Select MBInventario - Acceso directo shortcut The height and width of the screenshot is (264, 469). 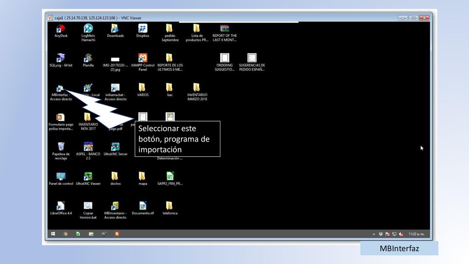tap(115, 210)
